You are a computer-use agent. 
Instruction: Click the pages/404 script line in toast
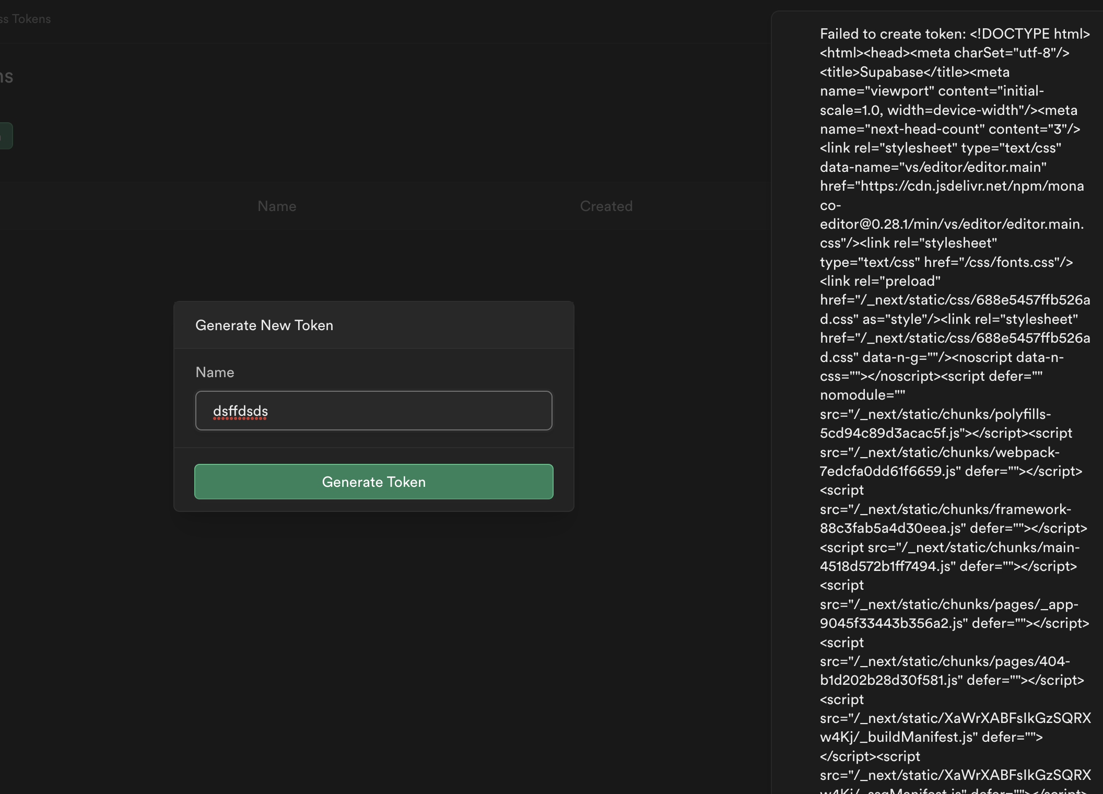coord(944,661)
